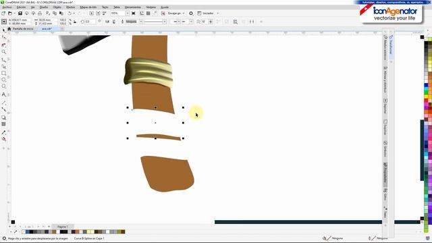Click the rotation angle input field

coord(90,22)
